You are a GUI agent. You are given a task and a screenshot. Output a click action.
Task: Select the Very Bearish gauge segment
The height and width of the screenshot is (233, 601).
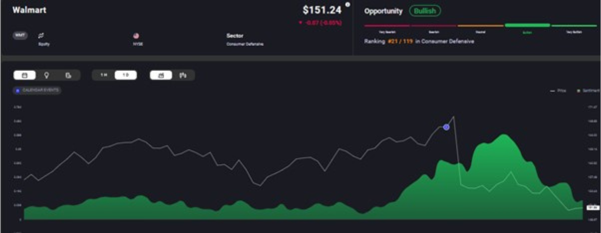[x=387, y=25]
